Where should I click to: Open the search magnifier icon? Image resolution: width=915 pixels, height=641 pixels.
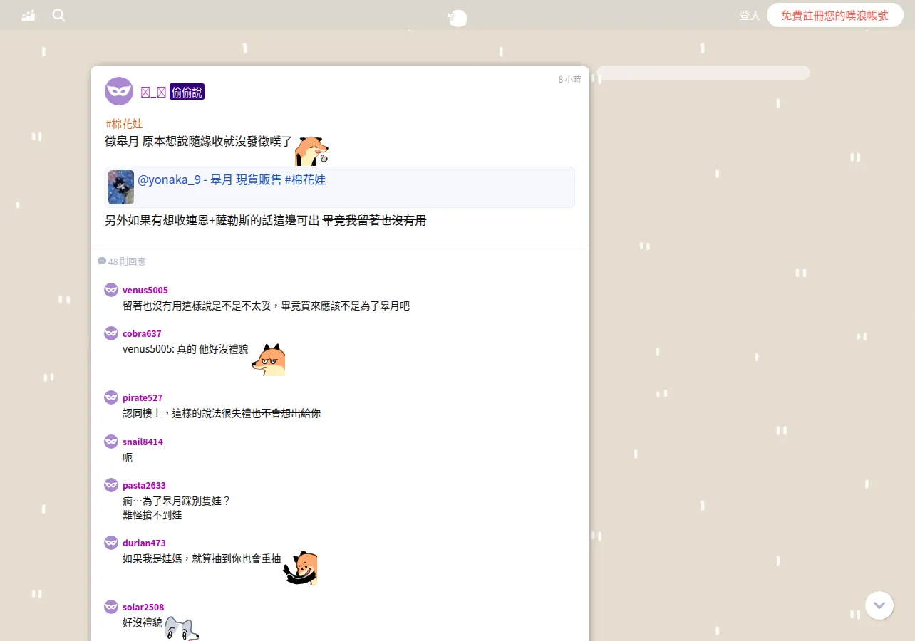coord(58,15)
